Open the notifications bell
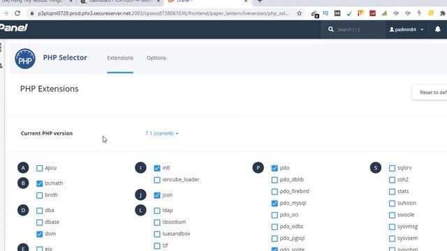The height and width of the screenshot is (251, 447). (x=438, y=29)
